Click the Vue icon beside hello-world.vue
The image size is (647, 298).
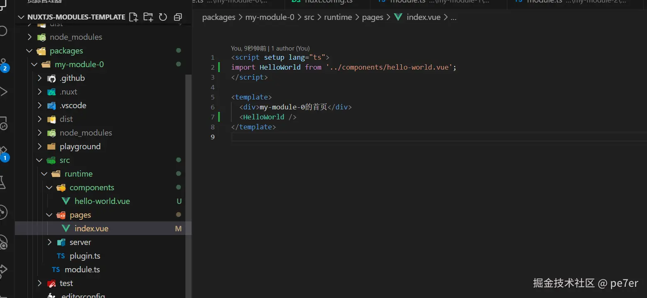pos(66,201)
